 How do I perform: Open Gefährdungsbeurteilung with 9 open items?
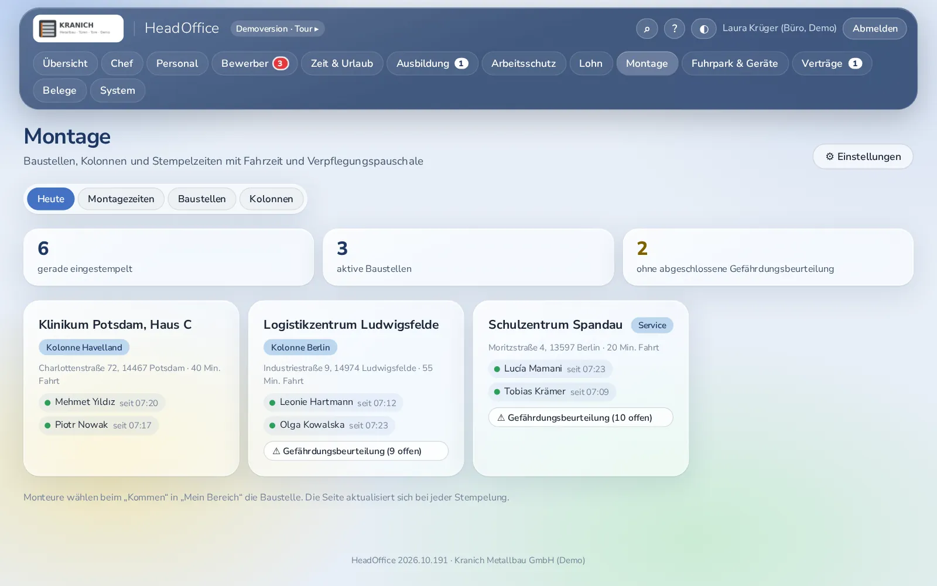pos(356,451)
